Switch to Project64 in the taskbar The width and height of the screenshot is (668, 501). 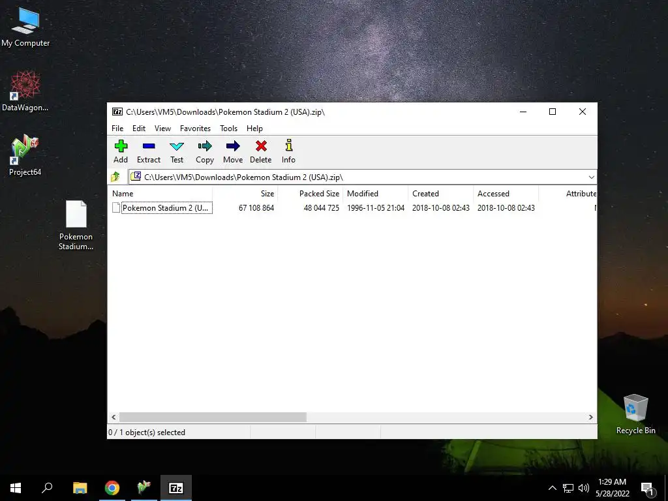144,488
